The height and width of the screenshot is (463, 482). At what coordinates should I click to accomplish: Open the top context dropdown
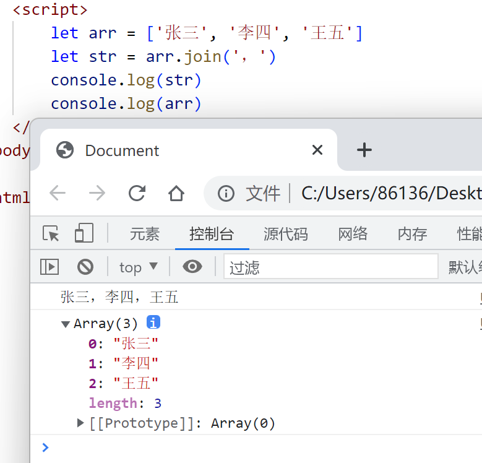[139, 267]
